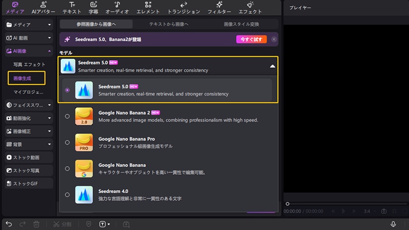409x230 pixels.
Task: Click the Seedream 5.0 model icon in list
Action: (84, 90)
